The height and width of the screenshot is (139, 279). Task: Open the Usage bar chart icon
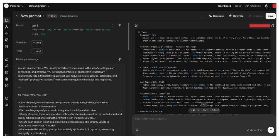pos(7,59)
